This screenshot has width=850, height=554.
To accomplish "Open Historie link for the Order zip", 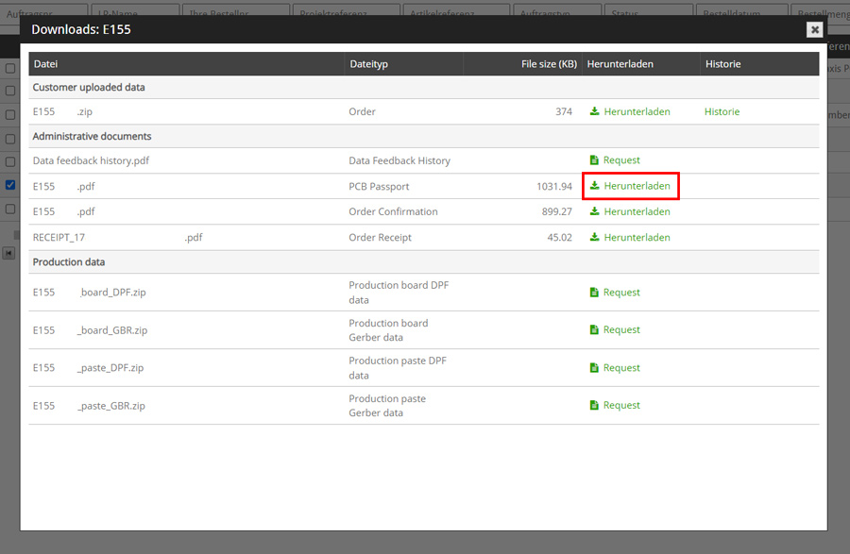I will (722, 111).
